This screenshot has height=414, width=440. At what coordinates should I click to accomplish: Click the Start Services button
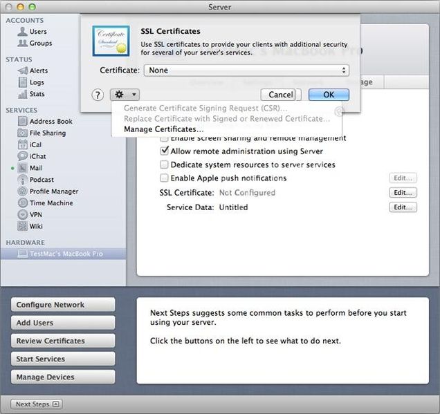(63, 359)
